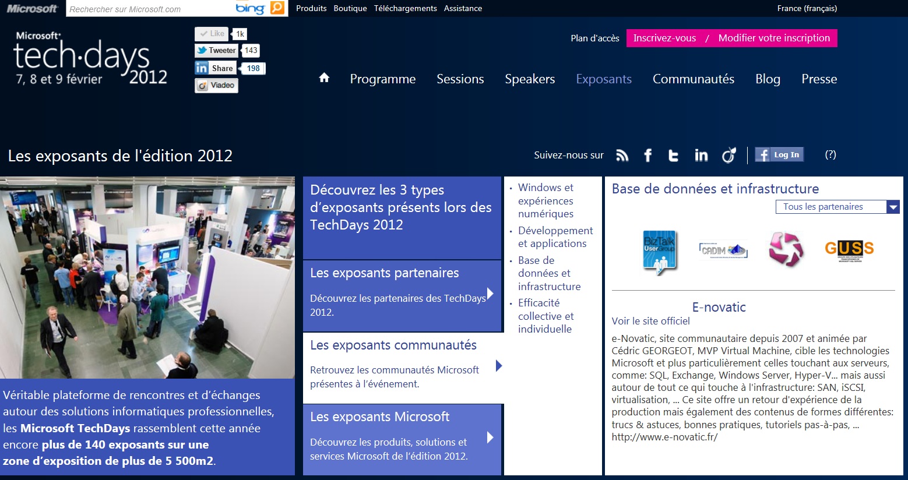Click the pink swirl partner logo
Screen dimensions: 908x480
[786, 249]
